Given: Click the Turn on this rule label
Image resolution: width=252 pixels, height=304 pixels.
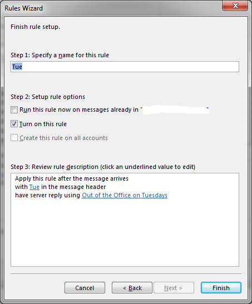Looking at the screenshot, I should pyautogui.click(x=43, y=124).
